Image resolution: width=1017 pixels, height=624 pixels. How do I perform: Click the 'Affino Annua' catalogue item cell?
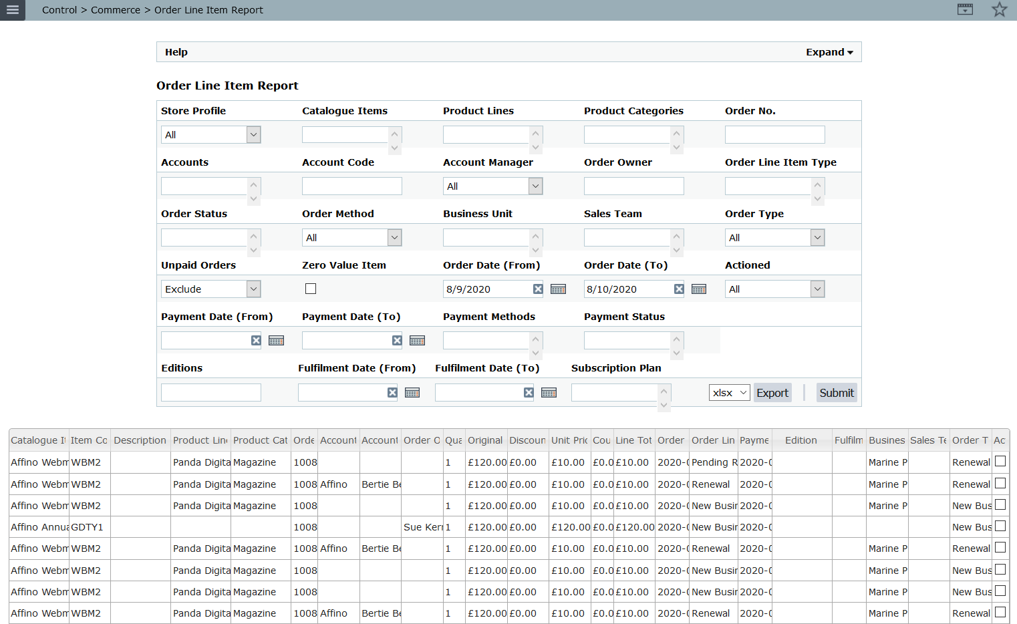tap(39, 527)
